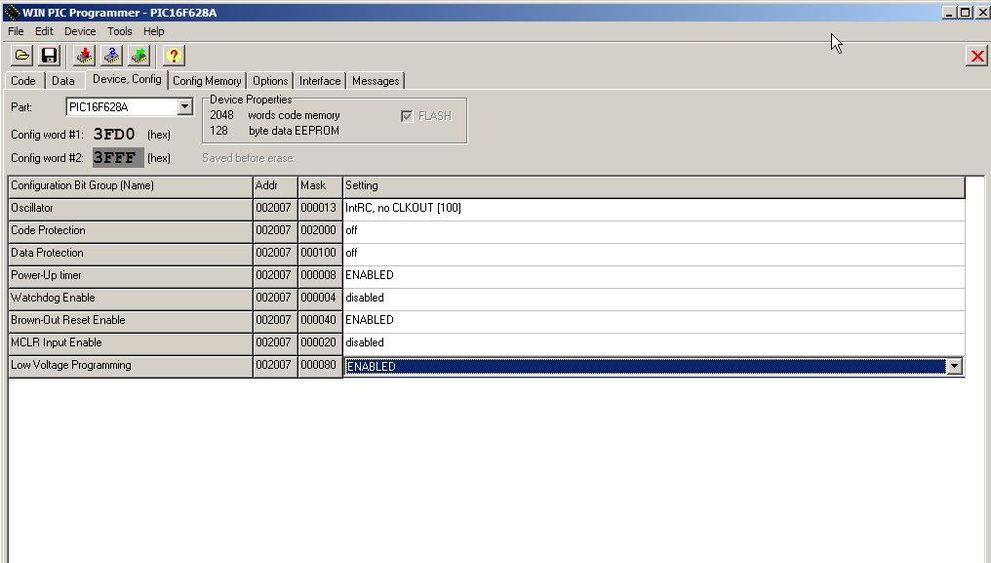The height and width of the screenshot is (563, 991).
Task: Select the Device, Config tab
Action: coord(127,79)
